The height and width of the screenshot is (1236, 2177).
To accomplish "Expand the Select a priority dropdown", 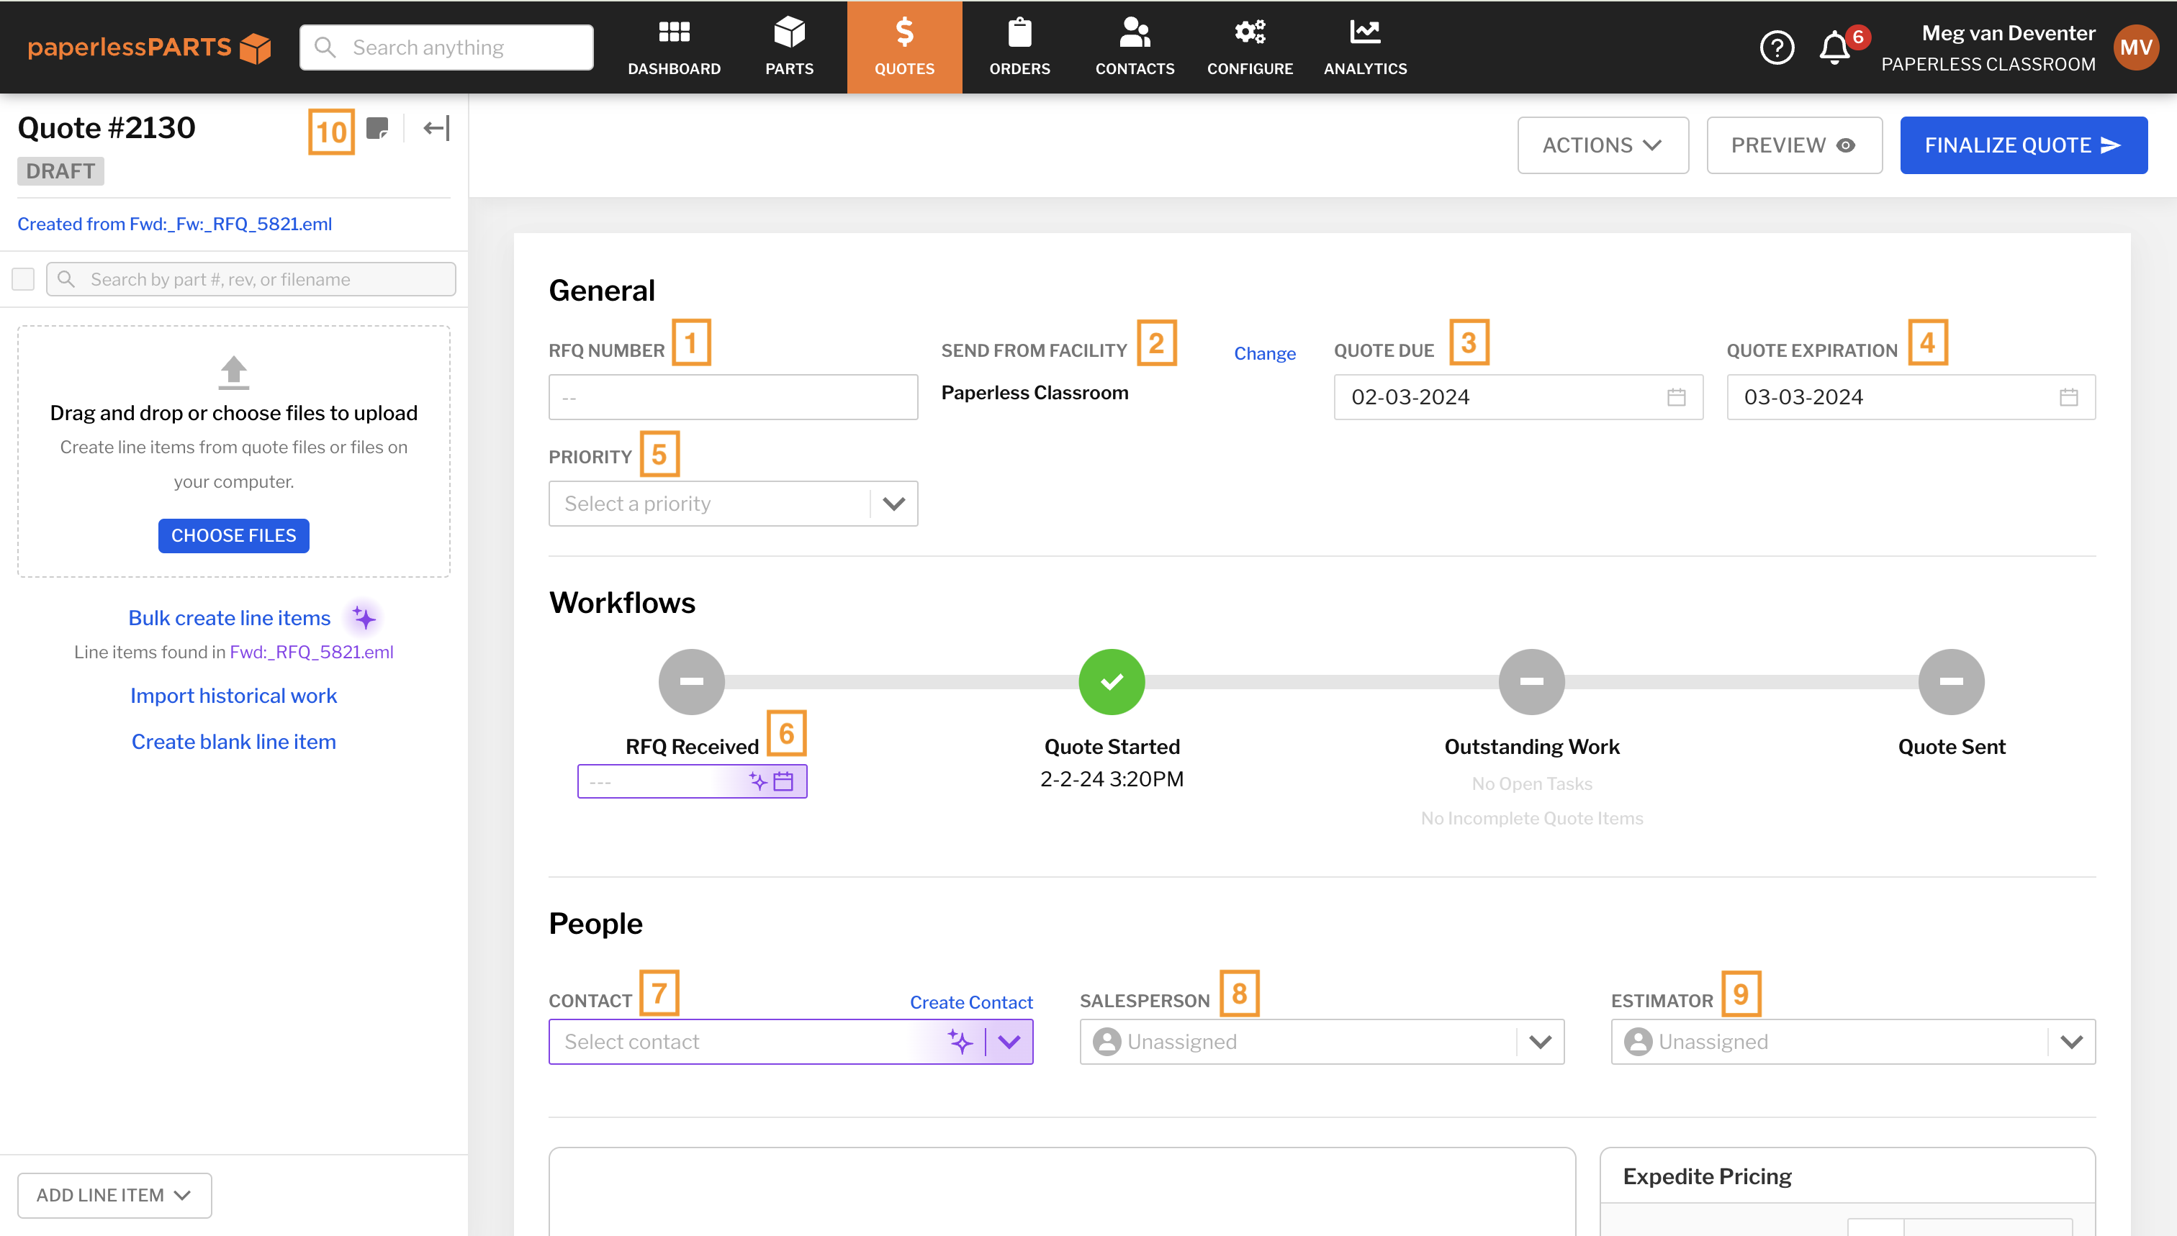I will coord(893,504).
